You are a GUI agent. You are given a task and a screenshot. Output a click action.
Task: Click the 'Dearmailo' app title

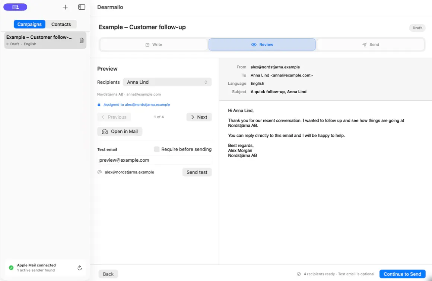click(x=110, y=7)
